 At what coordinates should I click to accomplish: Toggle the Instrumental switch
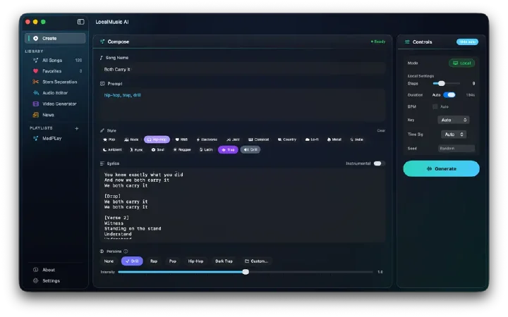pos(379,163)
